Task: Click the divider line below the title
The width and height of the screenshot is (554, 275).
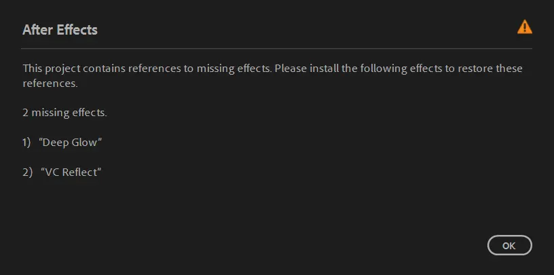Action: click(276, 48)
